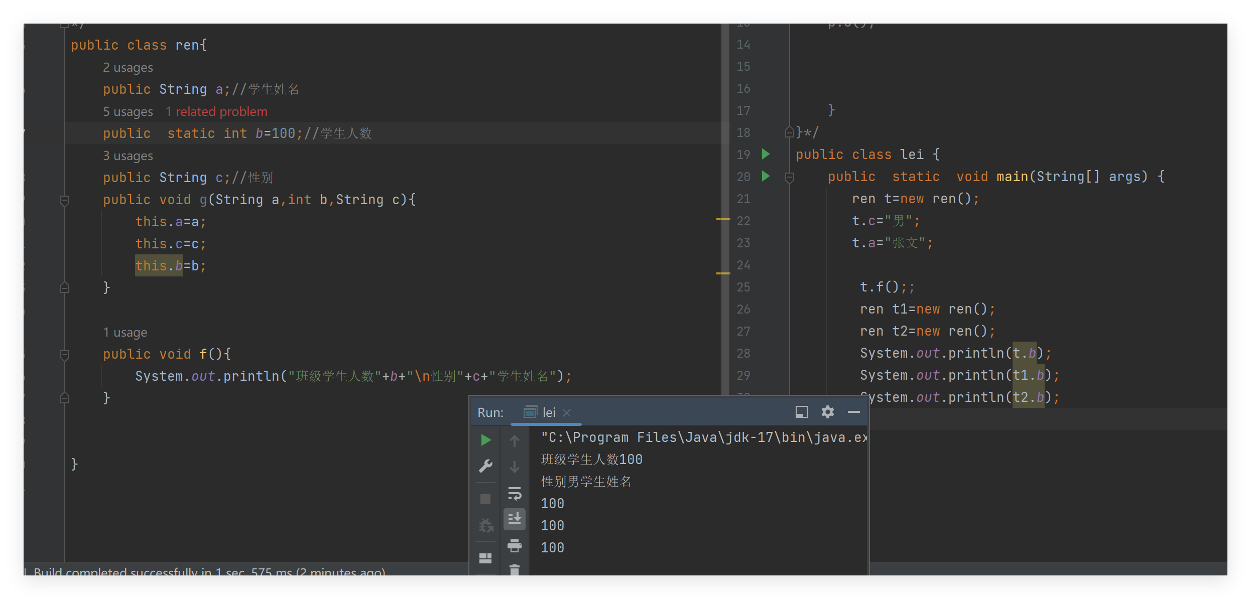Collapse the f() method fold marker

(65, 355)
